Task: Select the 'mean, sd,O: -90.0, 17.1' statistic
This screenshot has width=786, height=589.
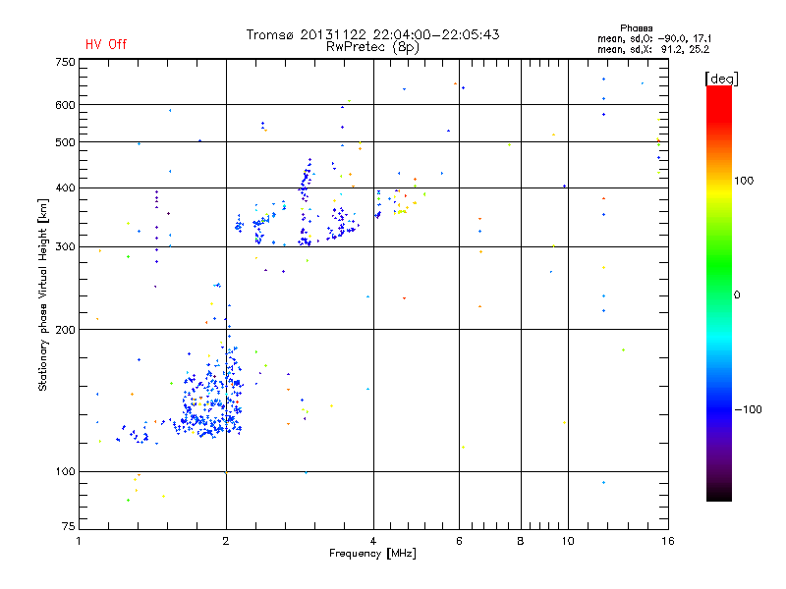Action: (654, 38)
